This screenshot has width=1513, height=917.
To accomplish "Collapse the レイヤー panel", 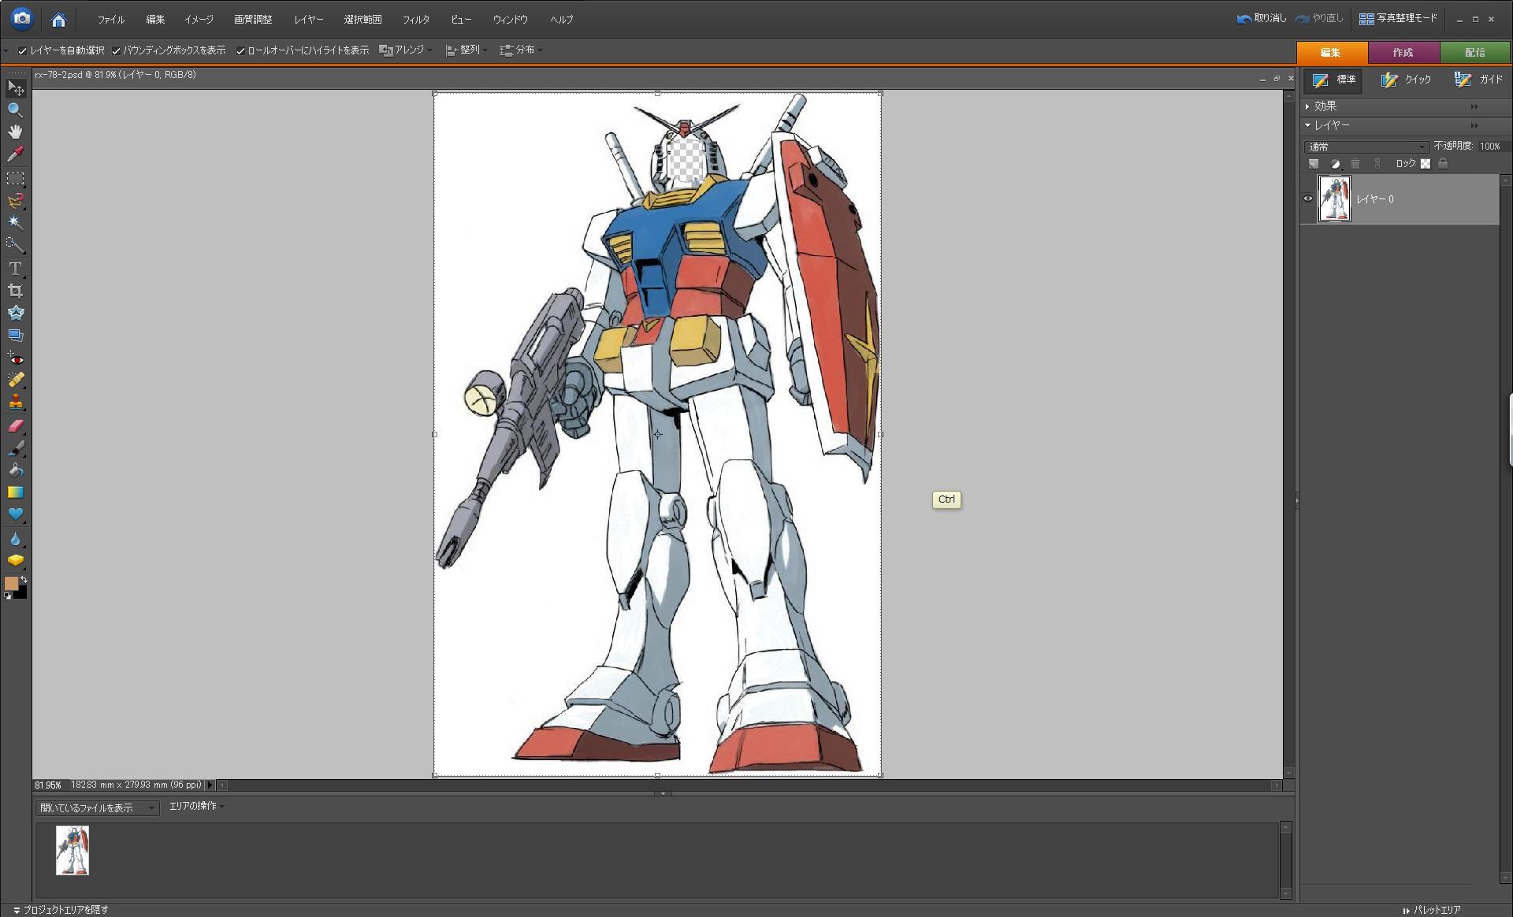I will coord(1308,125).
